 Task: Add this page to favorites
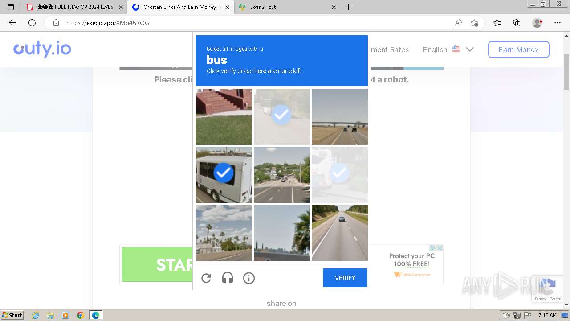pos(474,23)
